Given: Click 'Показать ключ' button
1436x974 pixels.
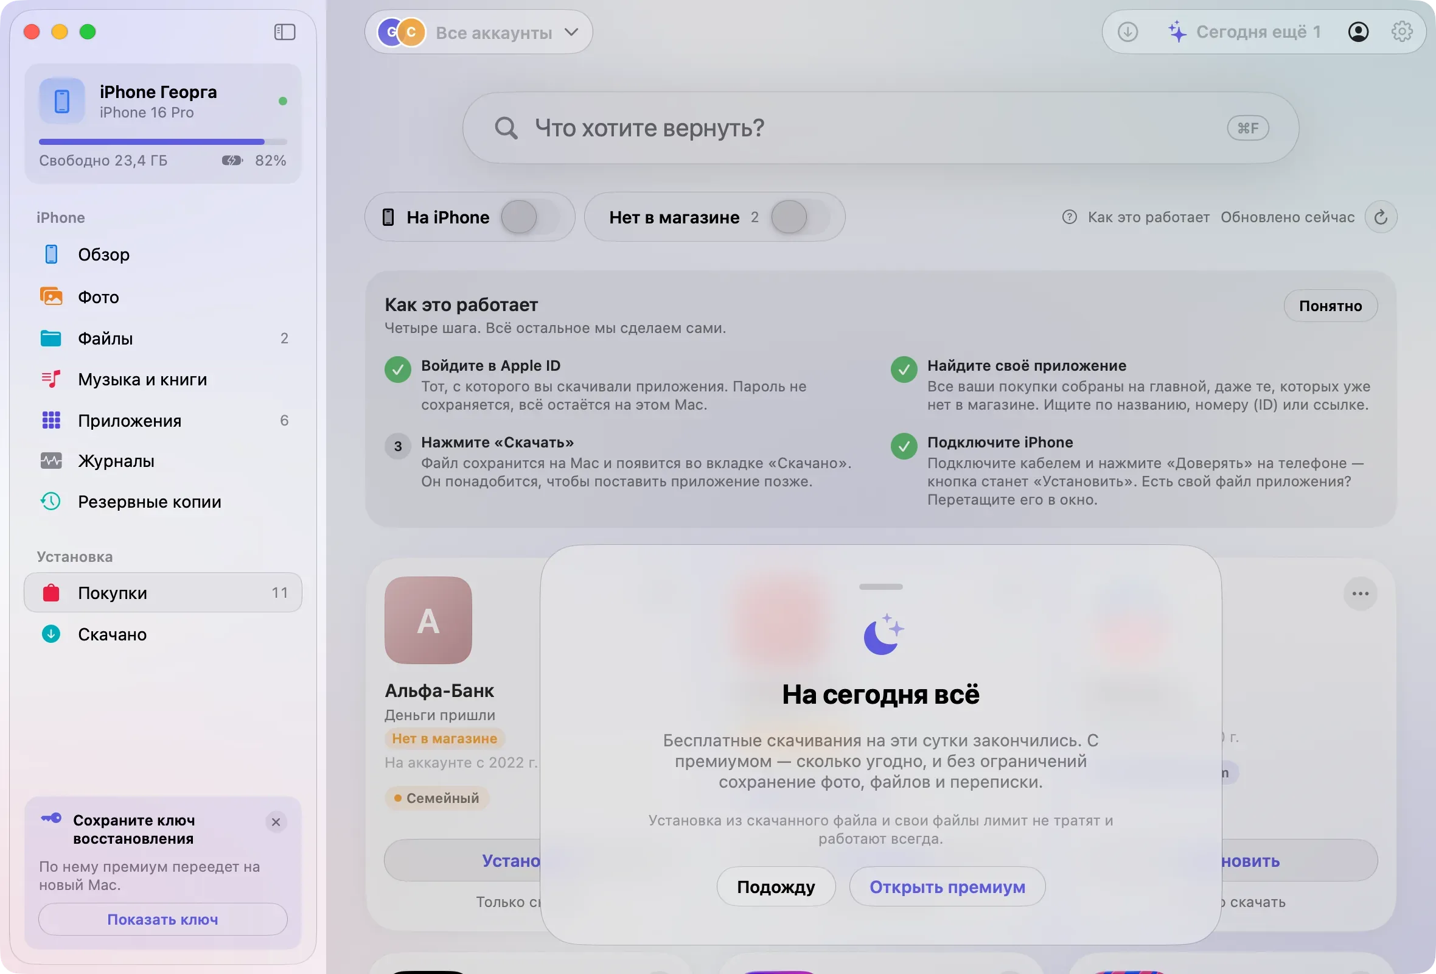Looking at the screenshot, I should tap(162, 920).
